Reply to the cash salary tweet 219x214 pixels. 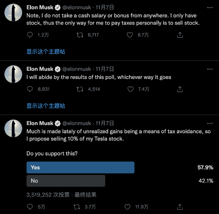(30, 35)
